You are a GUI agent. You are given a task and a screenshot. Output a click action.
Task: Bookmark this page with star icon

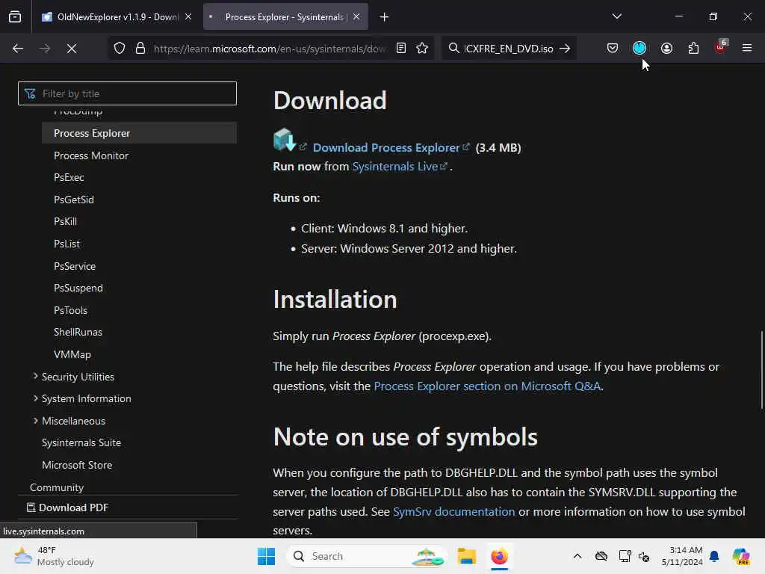pyautogui.click(x=422, y=49)
